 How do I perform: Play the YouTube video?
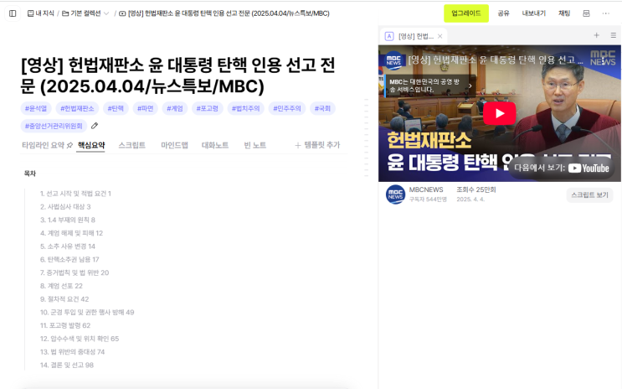click(x=500, y=113)
